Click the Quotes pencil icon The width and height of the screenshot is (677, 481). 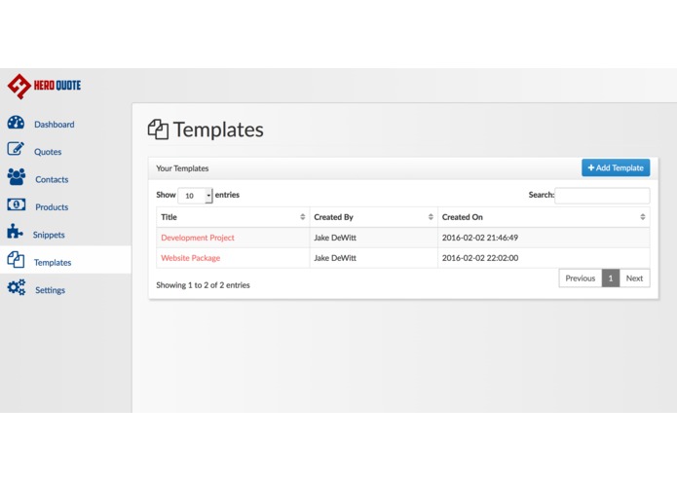(x=16, y=149)
